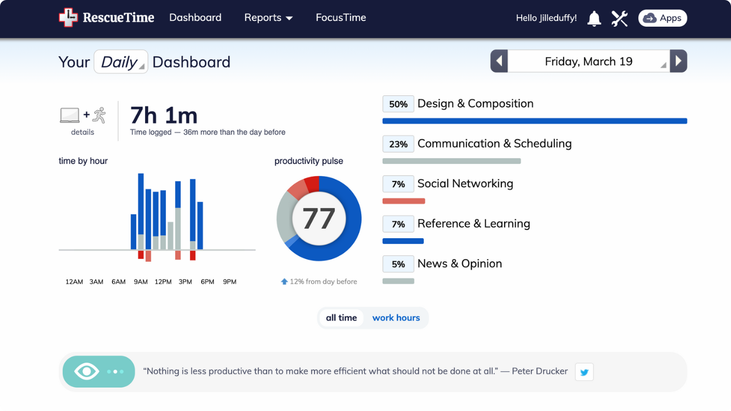Click the 5% News & Opinion badge

pyautogui.click(x=398, y=264)
